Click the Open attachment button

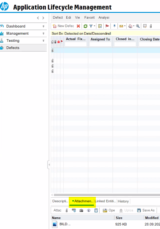pyautogui.click(x=109, y=210)
